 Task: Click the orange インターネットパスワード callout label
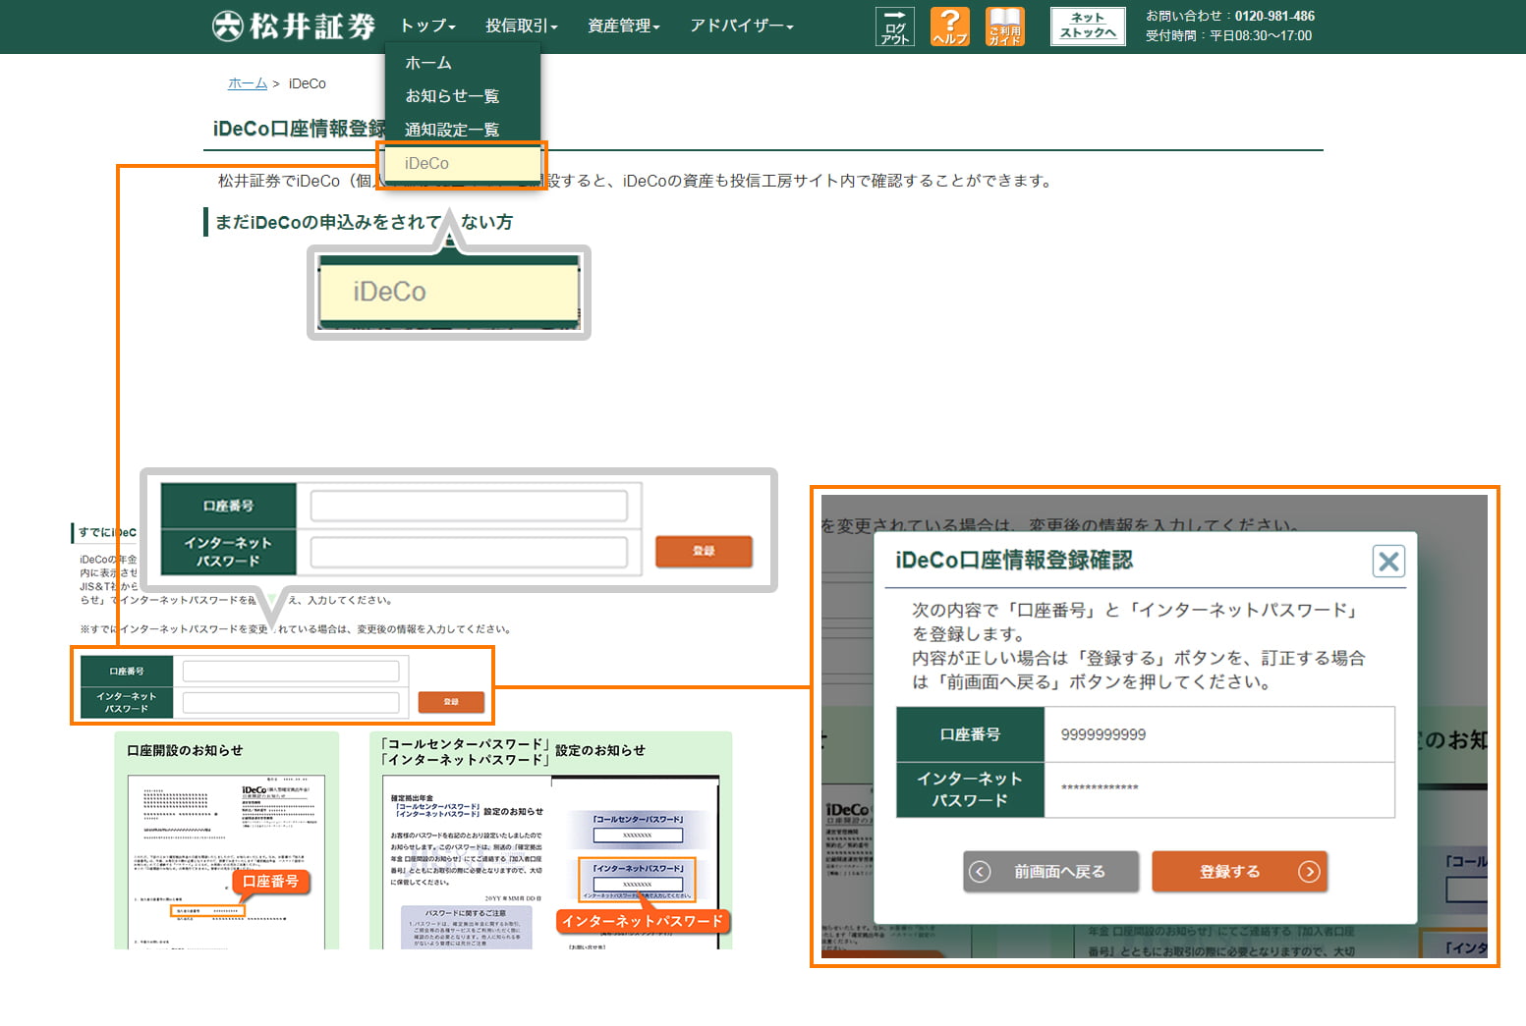(644, 921)
